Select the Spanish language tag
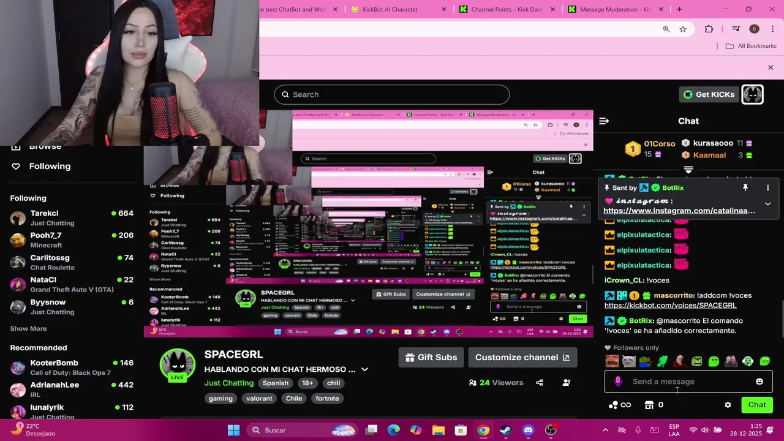The image size is (784, 441). [x=276, y=383]
